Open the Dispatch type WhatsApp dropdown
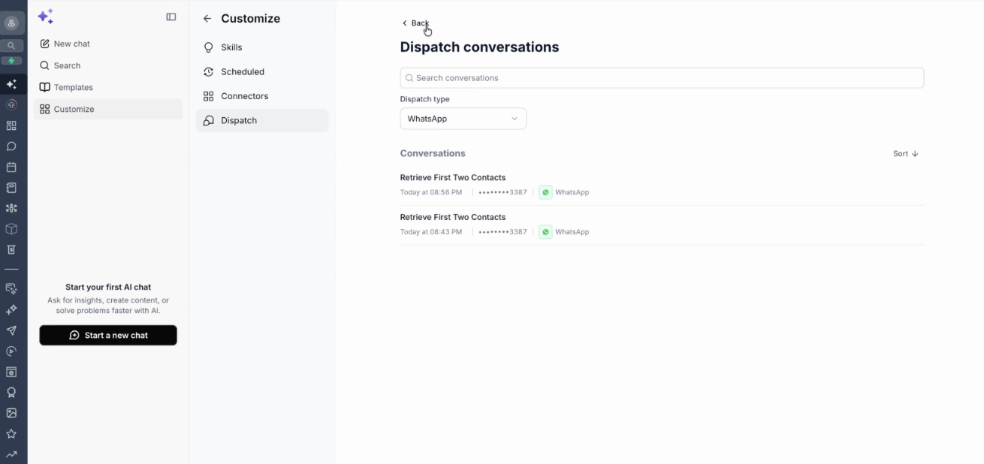This screenshot has height=464, width=984. pos(463,119)
